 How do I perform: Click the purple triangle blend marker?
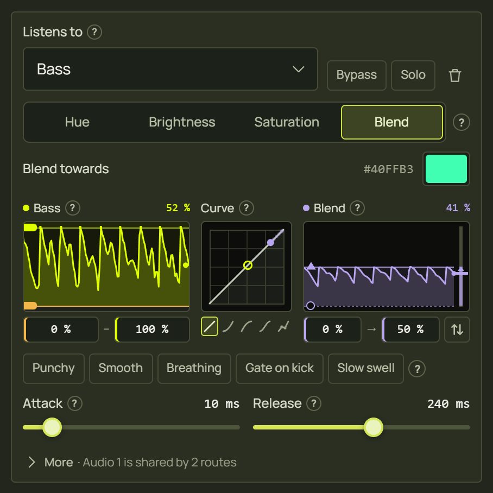click(311, 266)
